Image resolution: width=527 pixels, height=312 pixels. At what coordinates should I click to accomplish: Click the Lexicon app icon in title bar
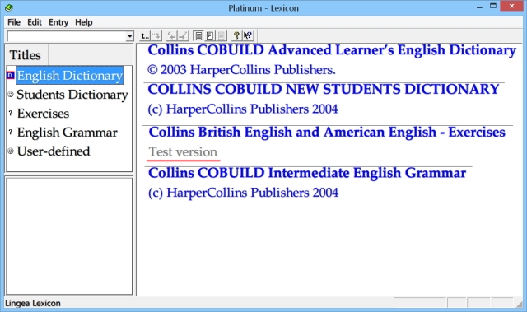tap(9, 7)
